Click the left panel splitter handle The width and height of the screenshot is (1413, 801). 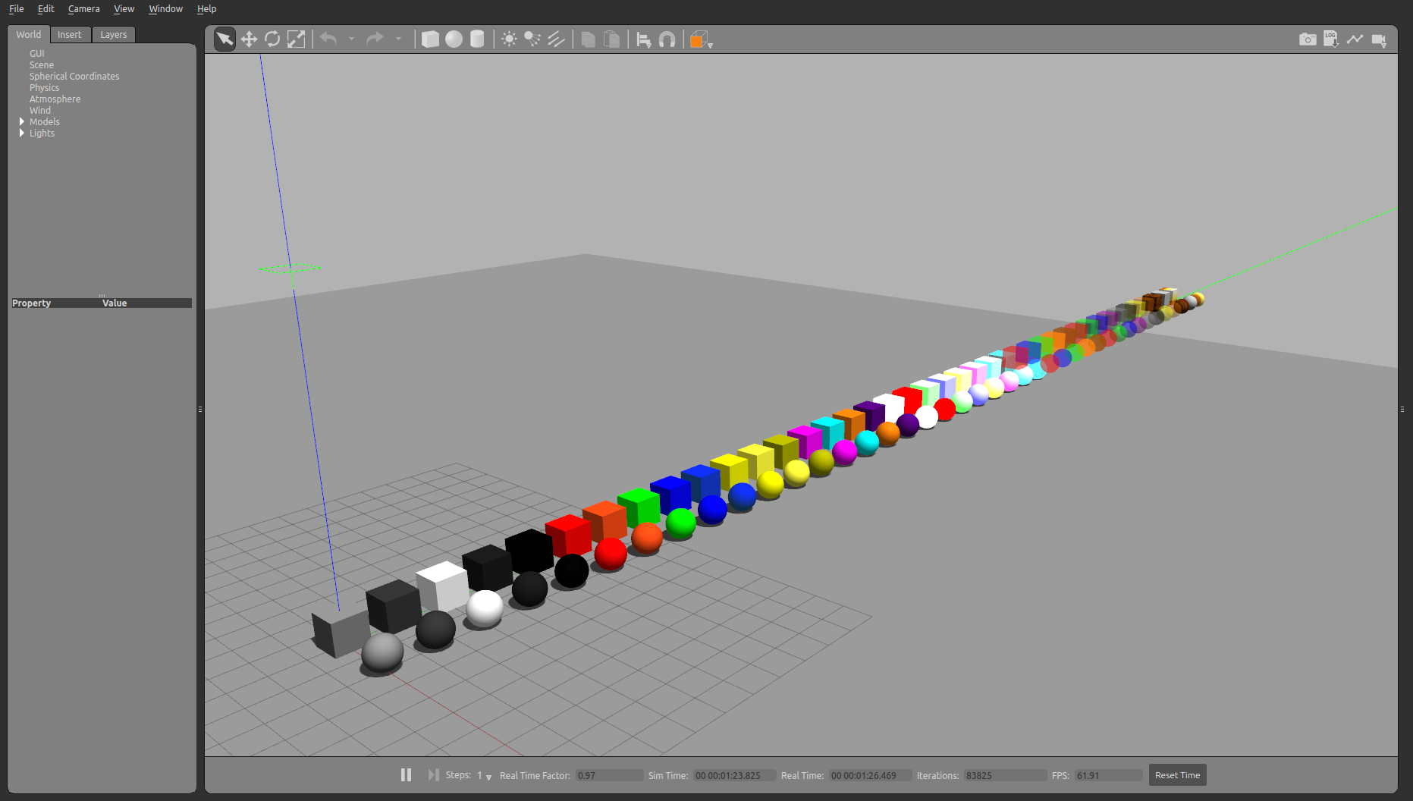tap(200, 409)
